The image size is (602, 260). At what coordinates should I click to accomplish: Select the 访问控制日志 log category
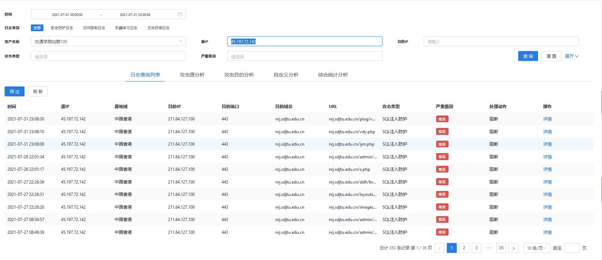point(94,28)
